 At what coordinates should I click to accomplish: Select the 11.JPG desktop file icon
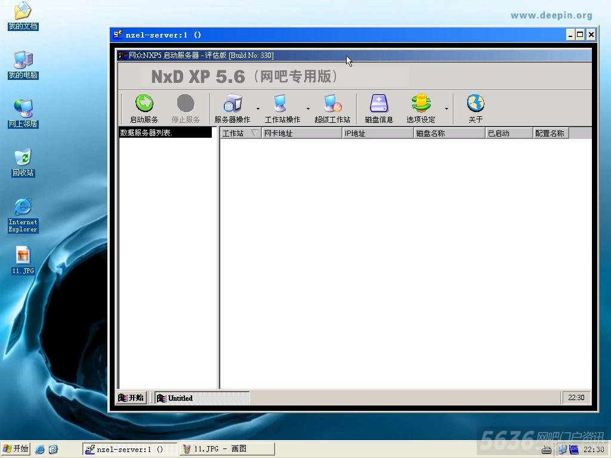coord(23,260)
